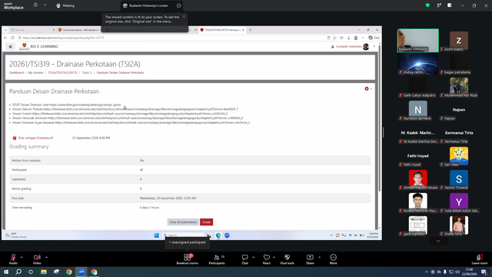The height and width of the screenshot is (277, 492).
Task: Bookmark page with the star icon
Action: [x=334, y=38]
